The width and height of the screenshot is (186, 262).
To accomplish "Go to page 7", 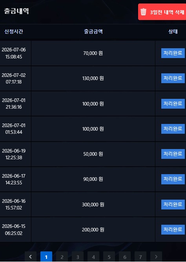I will coord(140,257).
